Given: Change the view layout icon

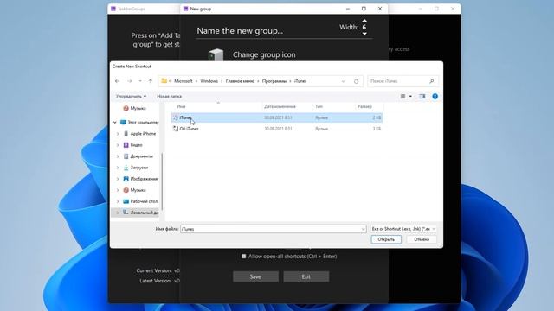Looking at the screenshot, I should pyautogui.click(x=403, y=96).
